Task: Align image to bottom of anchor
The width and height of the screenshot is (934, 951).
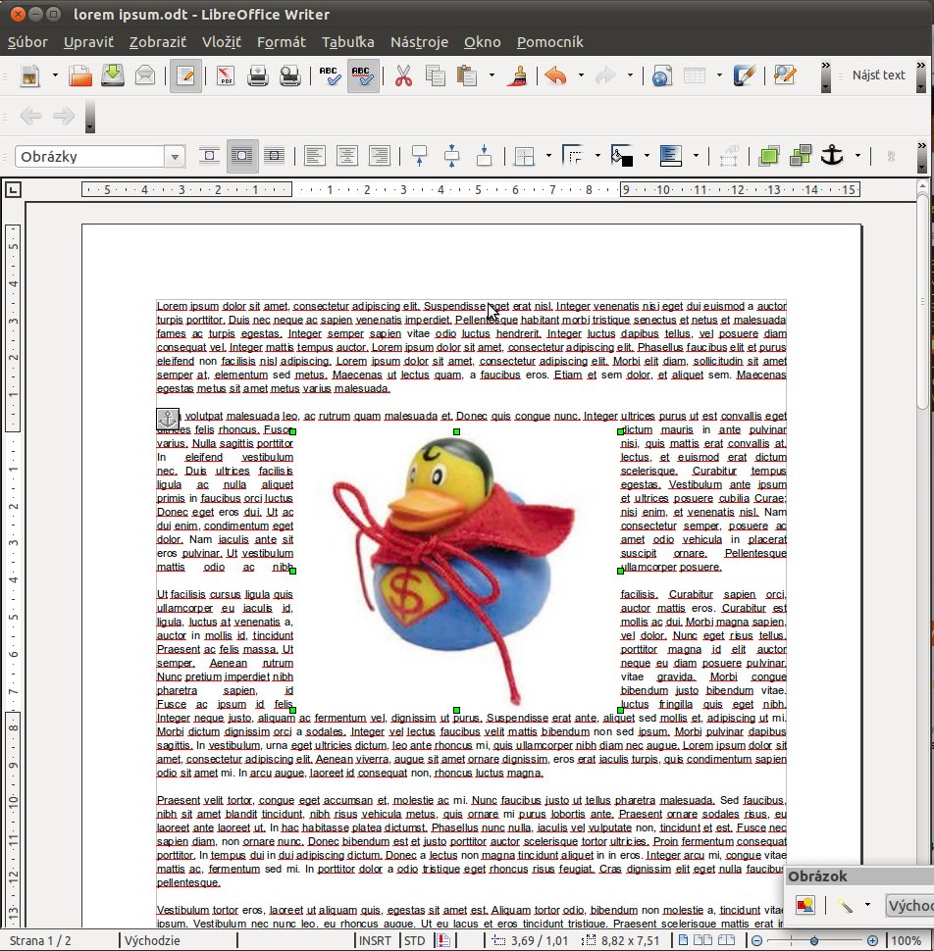Action: [485, 157]
